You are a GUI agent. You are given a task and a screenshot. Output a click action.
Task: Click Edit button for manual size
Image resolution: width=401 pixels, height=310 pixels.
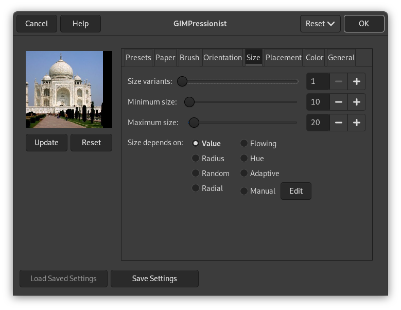[x=295, y=191]
